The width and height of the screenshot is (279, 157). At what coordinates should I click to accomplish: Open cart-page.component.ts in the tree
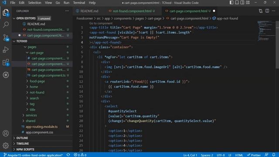click(x=48, y=75)
